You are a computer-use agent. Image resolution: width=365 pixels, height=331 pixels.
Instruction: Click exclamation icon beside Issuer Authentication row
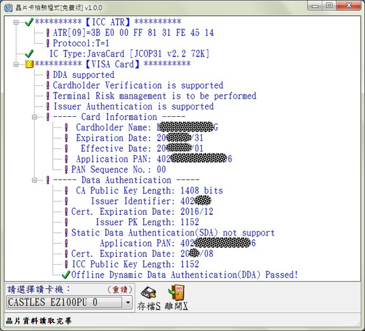[x=47, y=106]
